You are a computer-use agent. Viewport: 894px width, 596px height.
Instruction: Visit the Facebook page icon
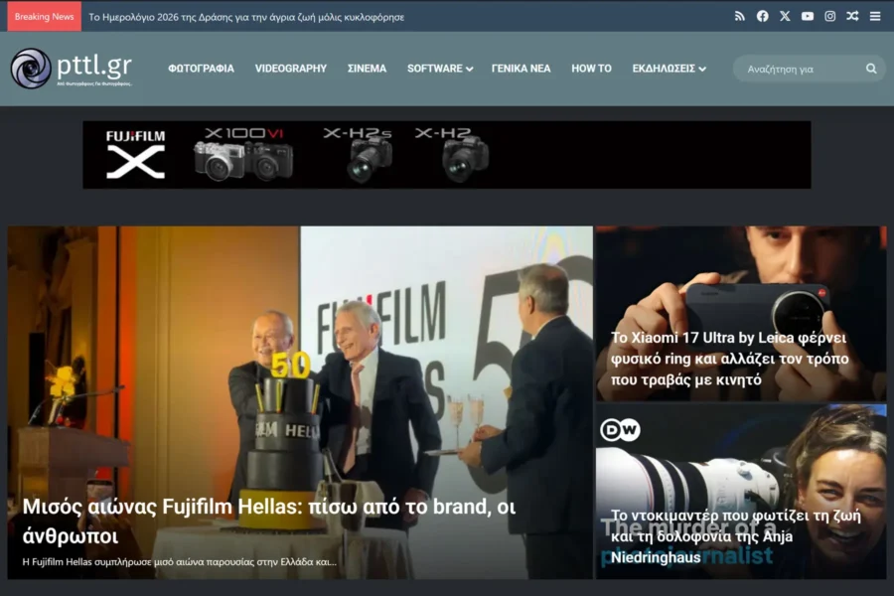pyautogui.click(x=762, y=16)
